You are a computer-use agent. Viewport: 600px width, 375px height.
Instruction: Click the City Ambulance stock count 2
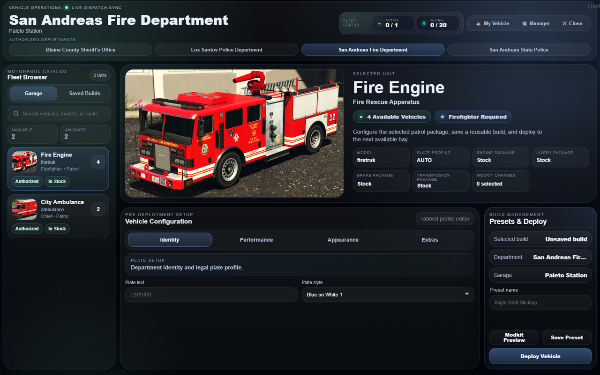tap(98, 209)
